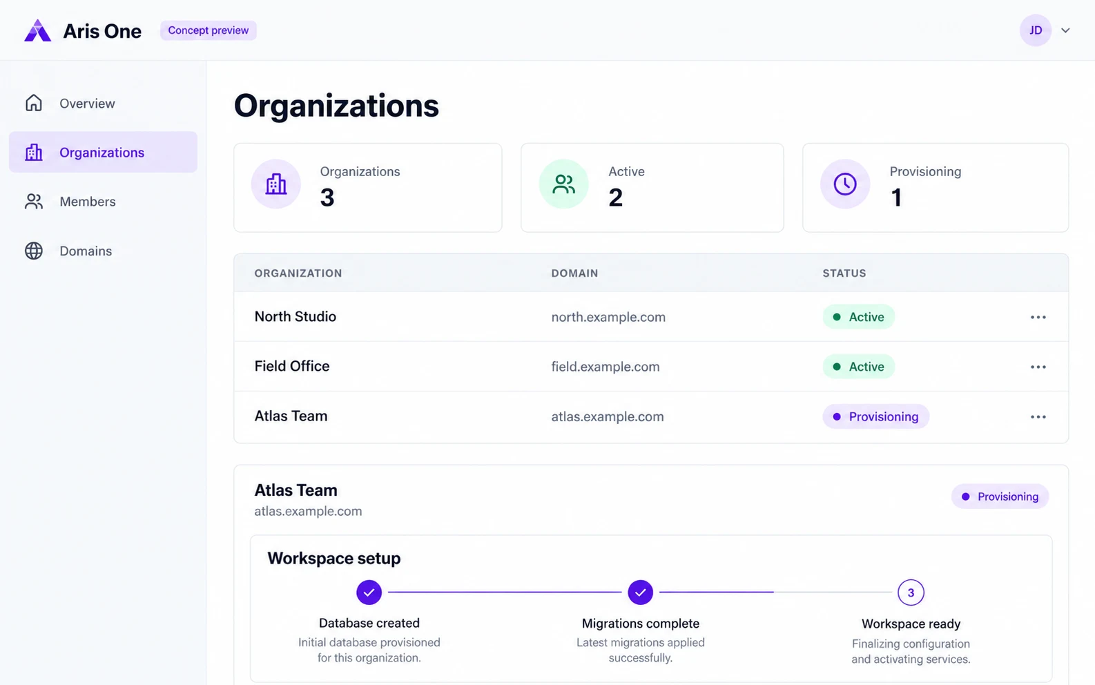Open the more options menu for North Studio

click(1038, 317)
